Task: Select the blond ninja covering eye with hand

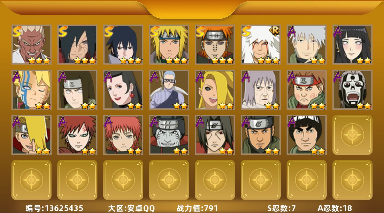Action: coord(31,135)
